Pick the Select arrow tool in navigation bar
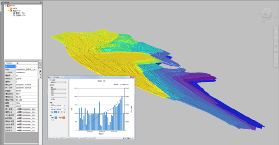Screen dimensions: 279x145 click(276, 62)
